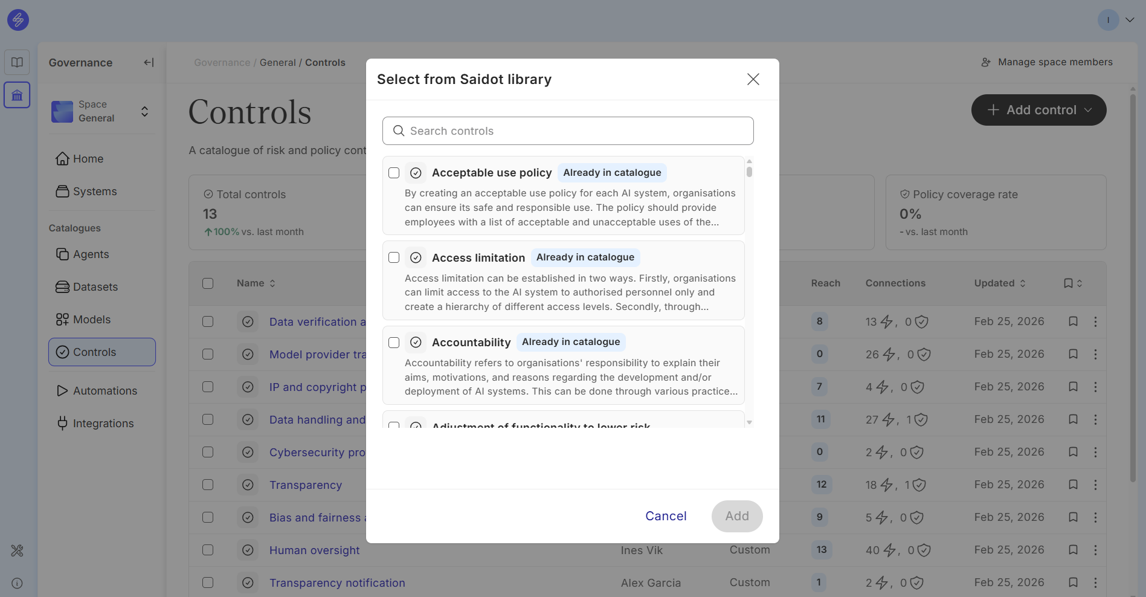Close the Select from Saidot library dialog

point(753,79)
